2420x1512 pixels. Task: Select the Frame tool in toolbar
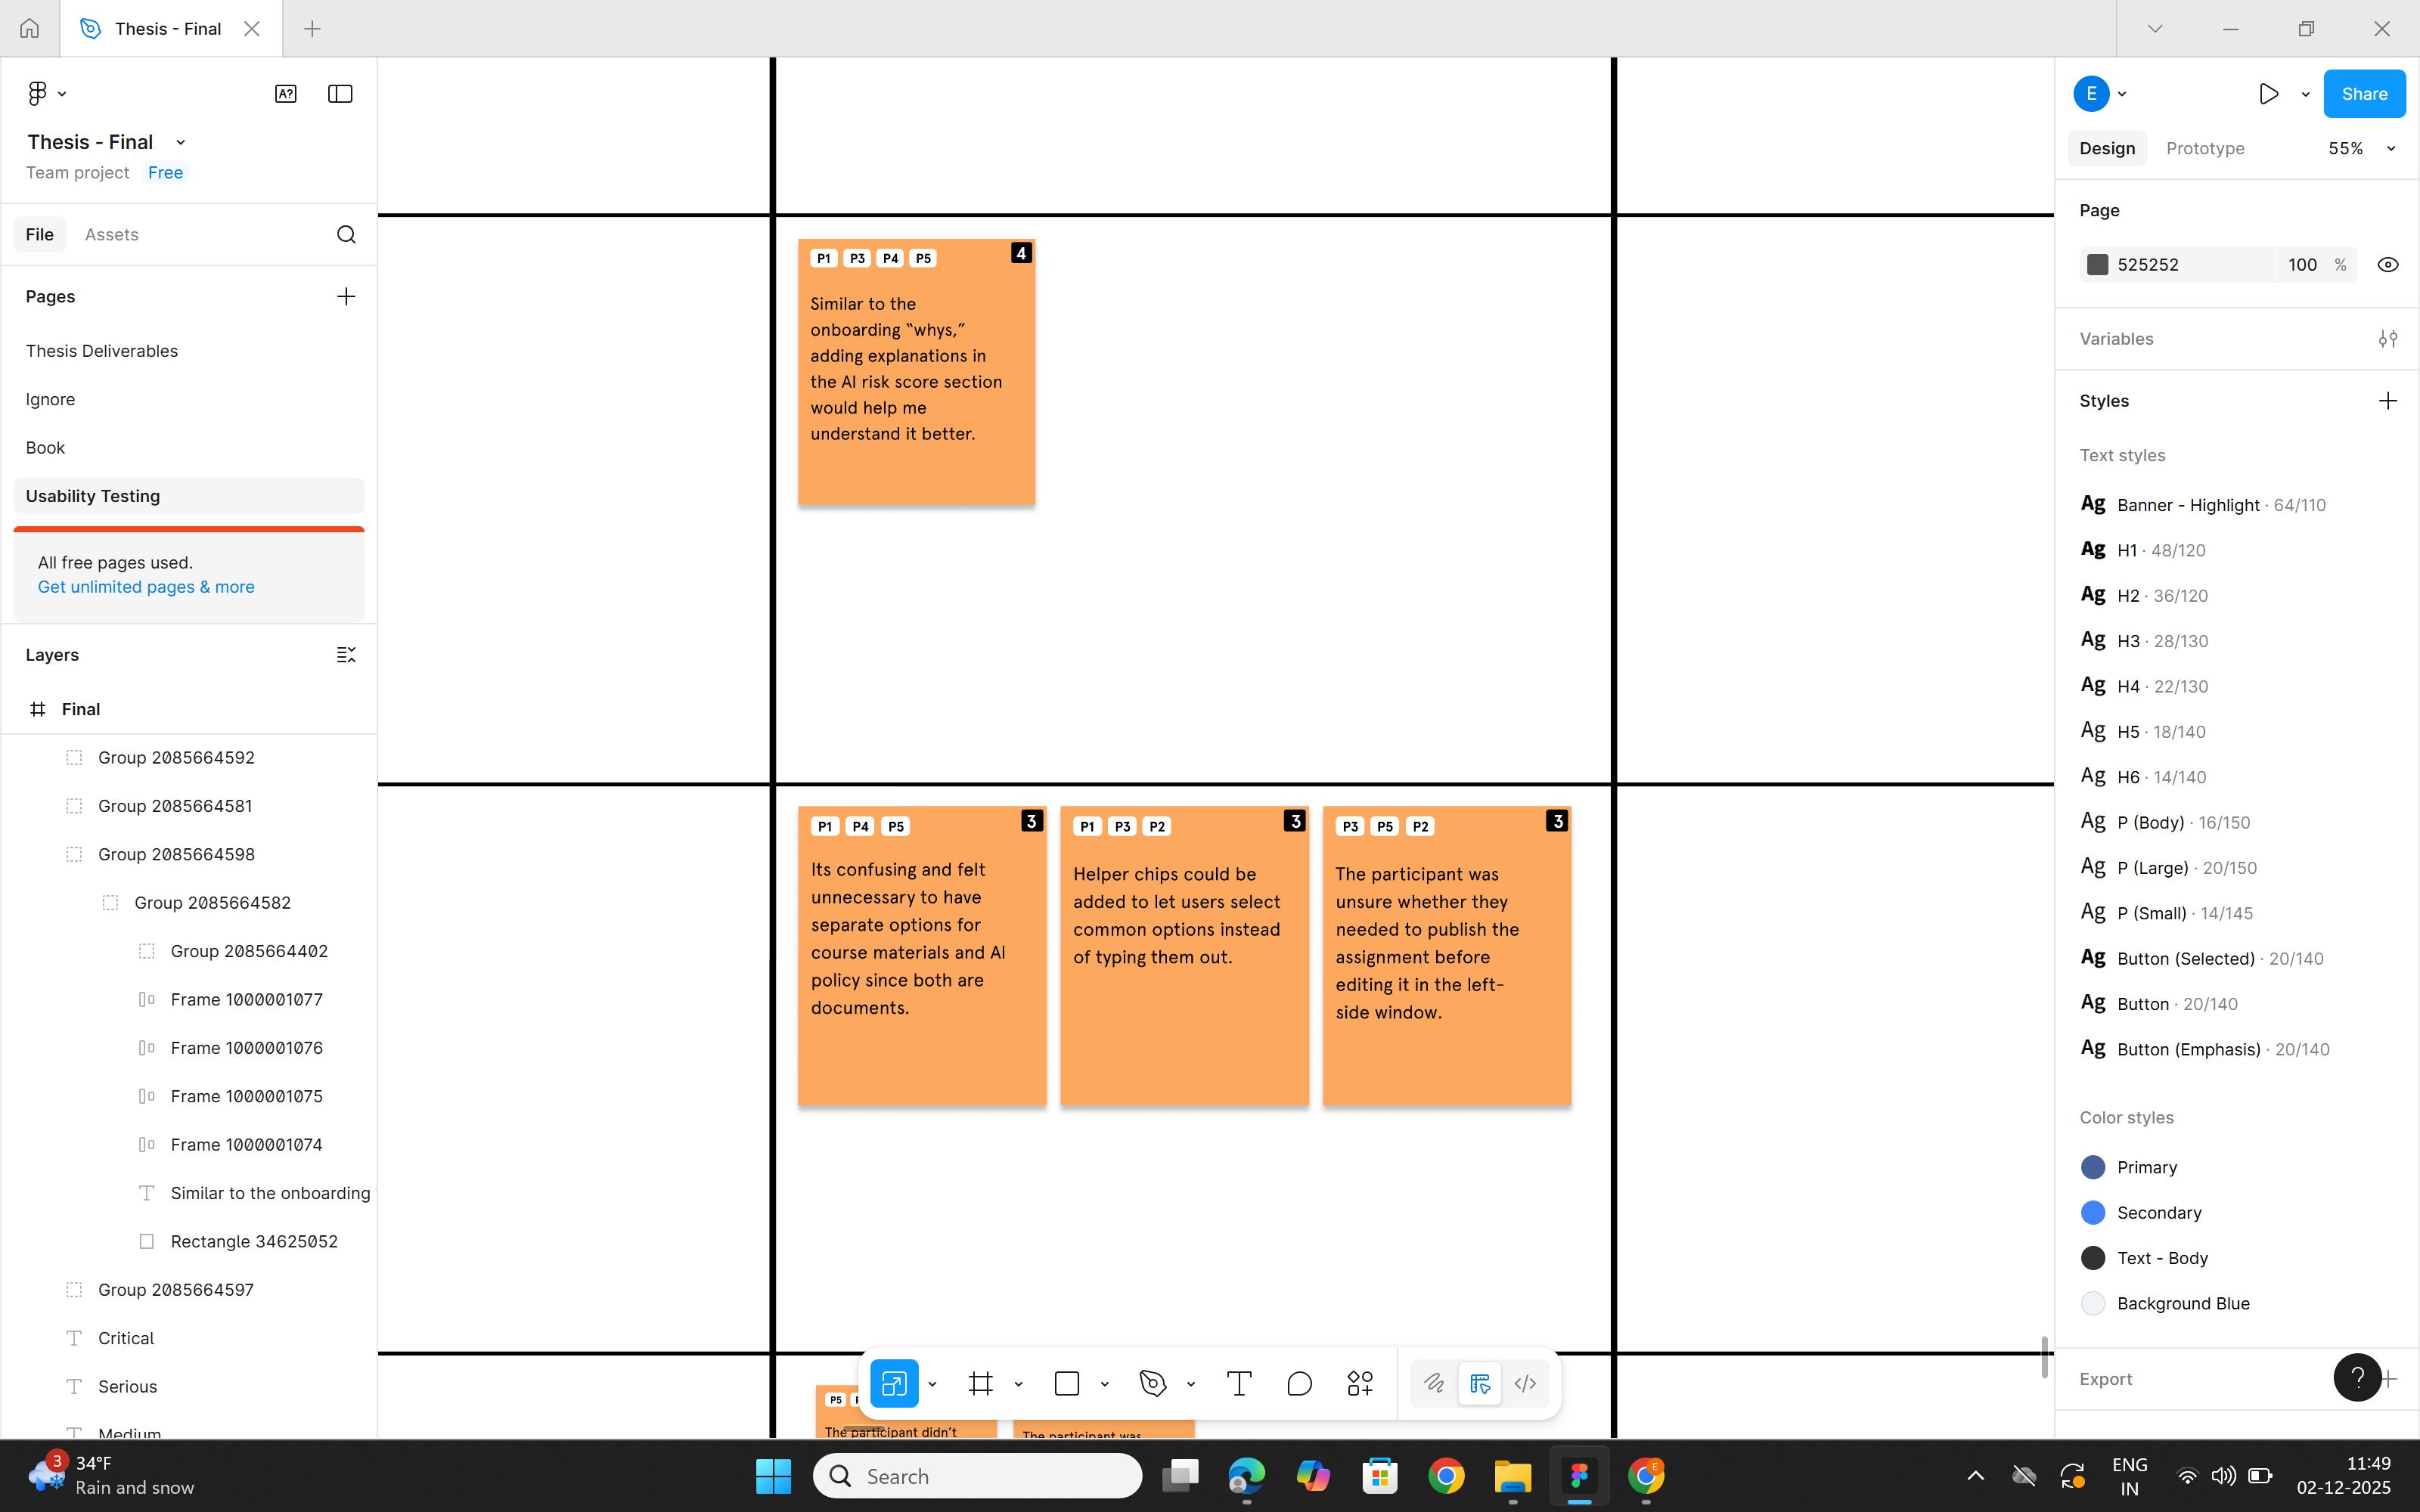(980, 1384)
